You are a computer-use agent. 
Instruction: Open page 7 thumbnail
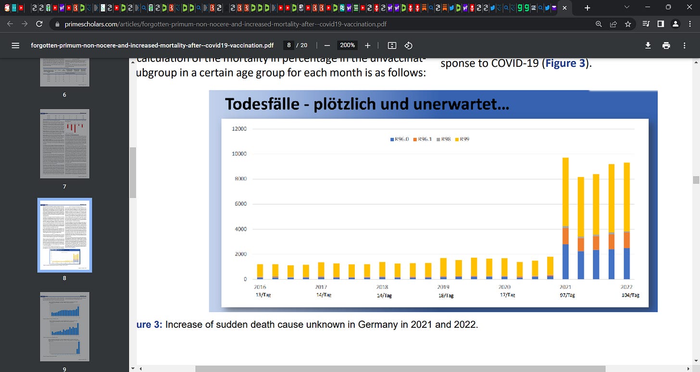tap(64, 144)
